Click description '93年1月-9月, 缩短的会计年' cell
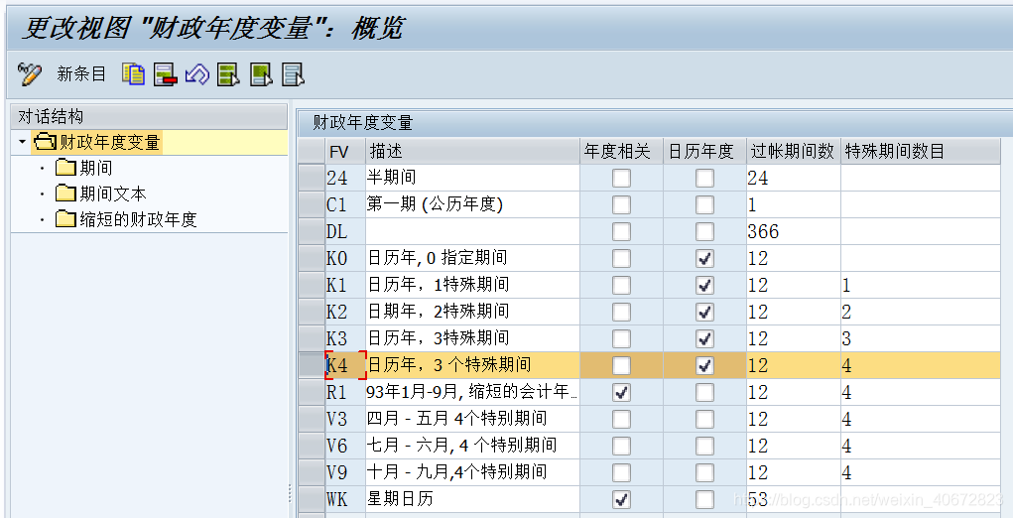Image resolution: width=1013 pixels, height=518 pixels. 472,392
